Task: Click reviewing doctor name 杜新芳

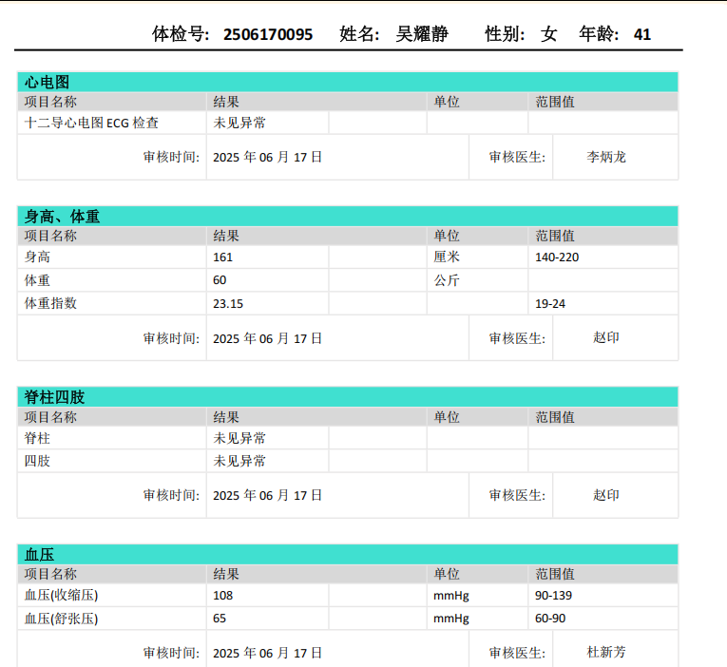Action: click(x=606, y=652)
